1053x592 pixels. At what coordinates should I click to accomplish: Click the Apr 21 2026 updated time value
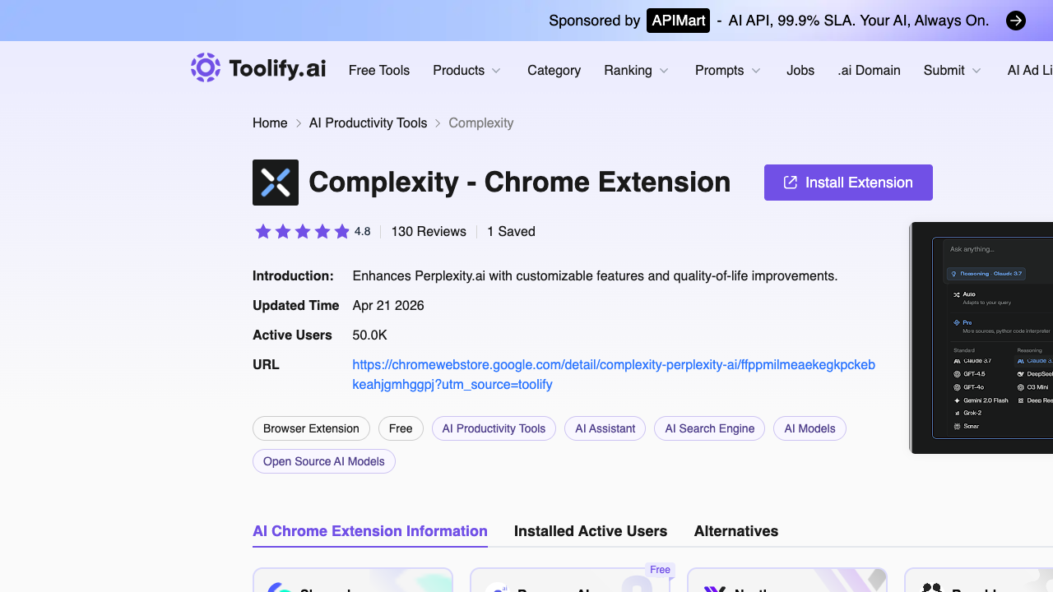(388, 306)
